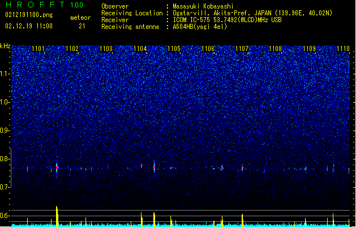Click the 0.7 kHz frequency label

tap(5, 187)
